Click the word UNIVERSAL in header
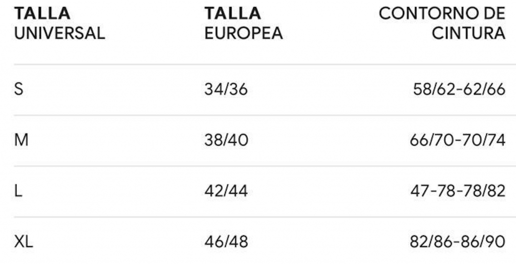The height and width of the screenshot is (264, 516). (59, 33)
